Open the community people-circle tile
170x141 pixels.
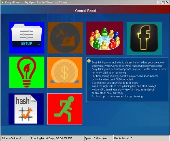tap(105, 38)
